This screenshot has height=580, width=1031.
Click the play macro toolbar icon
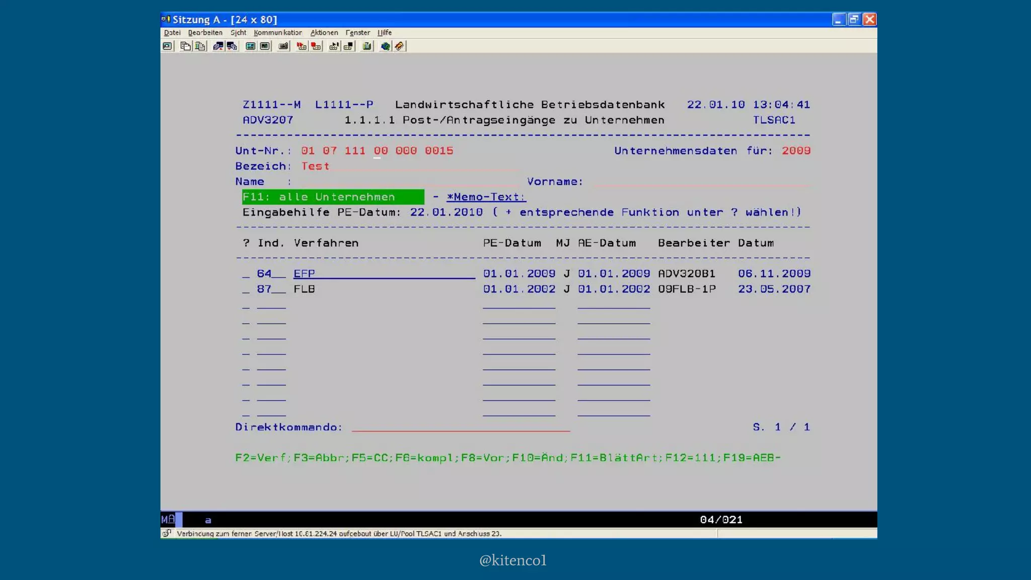(334, 46)
